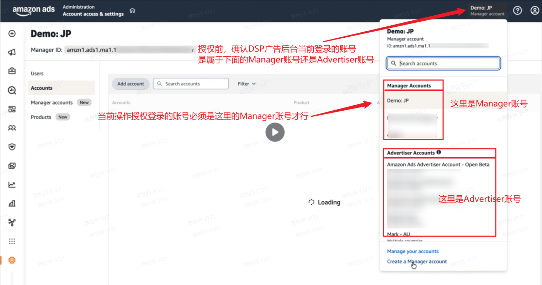The width and height of the screenshot is (542, 285).
Task: Open the Manager accounts section
Action: click(52, 102)
